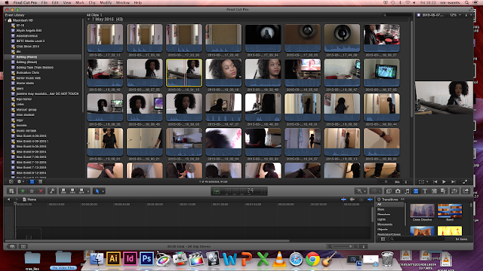Open Google Chrome from the Dock

pos(312,259)
